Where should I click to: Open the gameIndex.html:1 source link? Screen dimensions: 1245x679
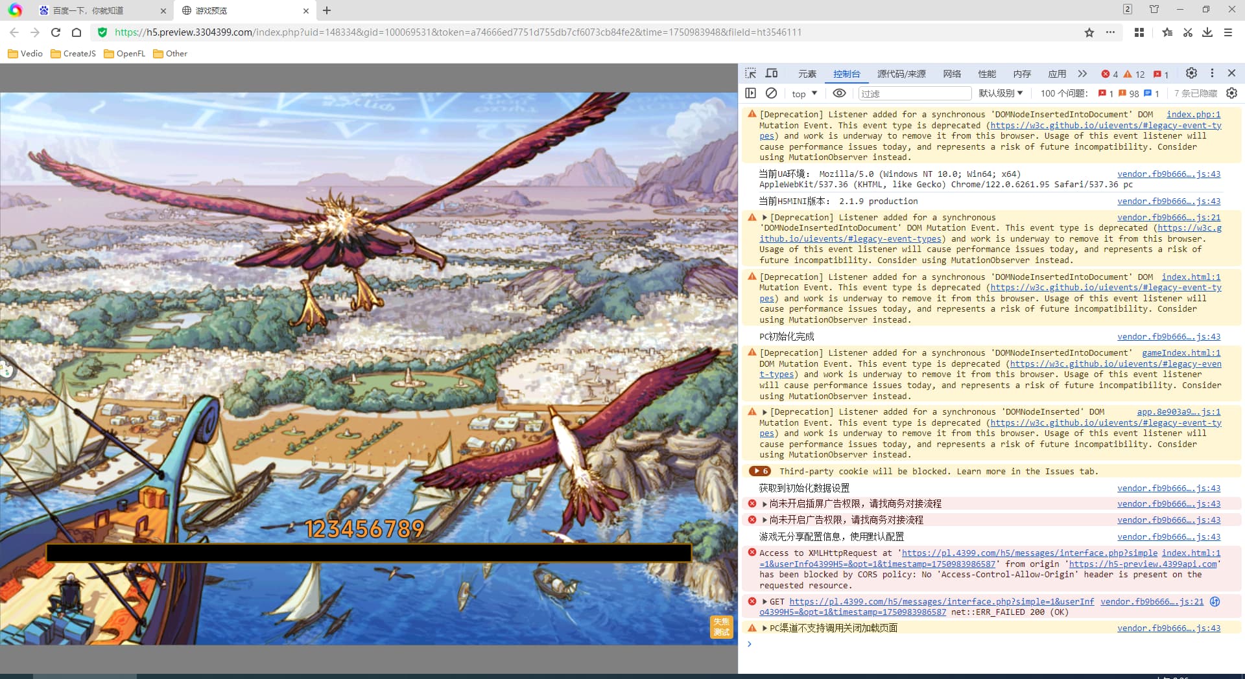pyautogui.click(x=1181, y=353)
